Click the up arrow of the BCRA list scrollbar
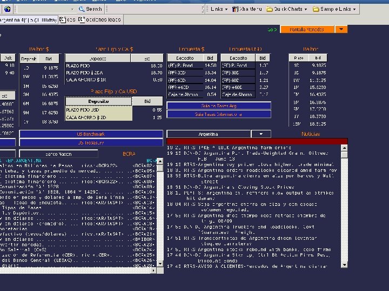Image resolution: width=389 pixels, height=291 pixels. (x=160, y=161)
